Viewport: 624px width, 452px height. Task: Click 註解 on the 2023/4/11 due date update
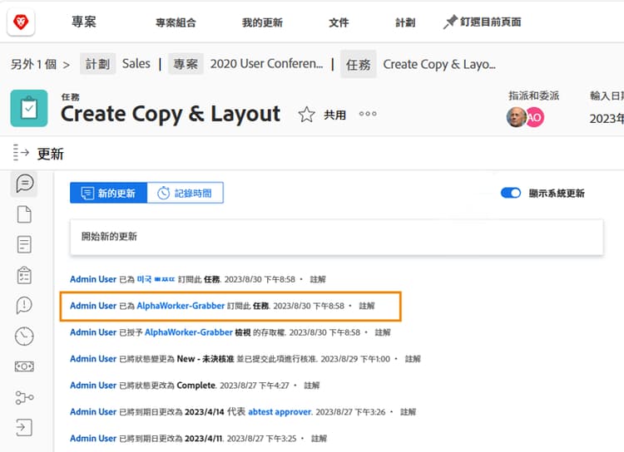pyautogui.click(x=319, y=439)
